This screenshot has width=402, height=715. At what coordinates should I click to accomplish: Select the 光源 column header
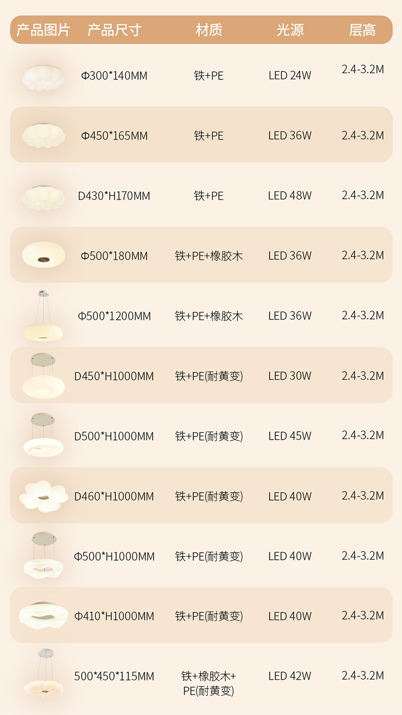coord(290,30)
